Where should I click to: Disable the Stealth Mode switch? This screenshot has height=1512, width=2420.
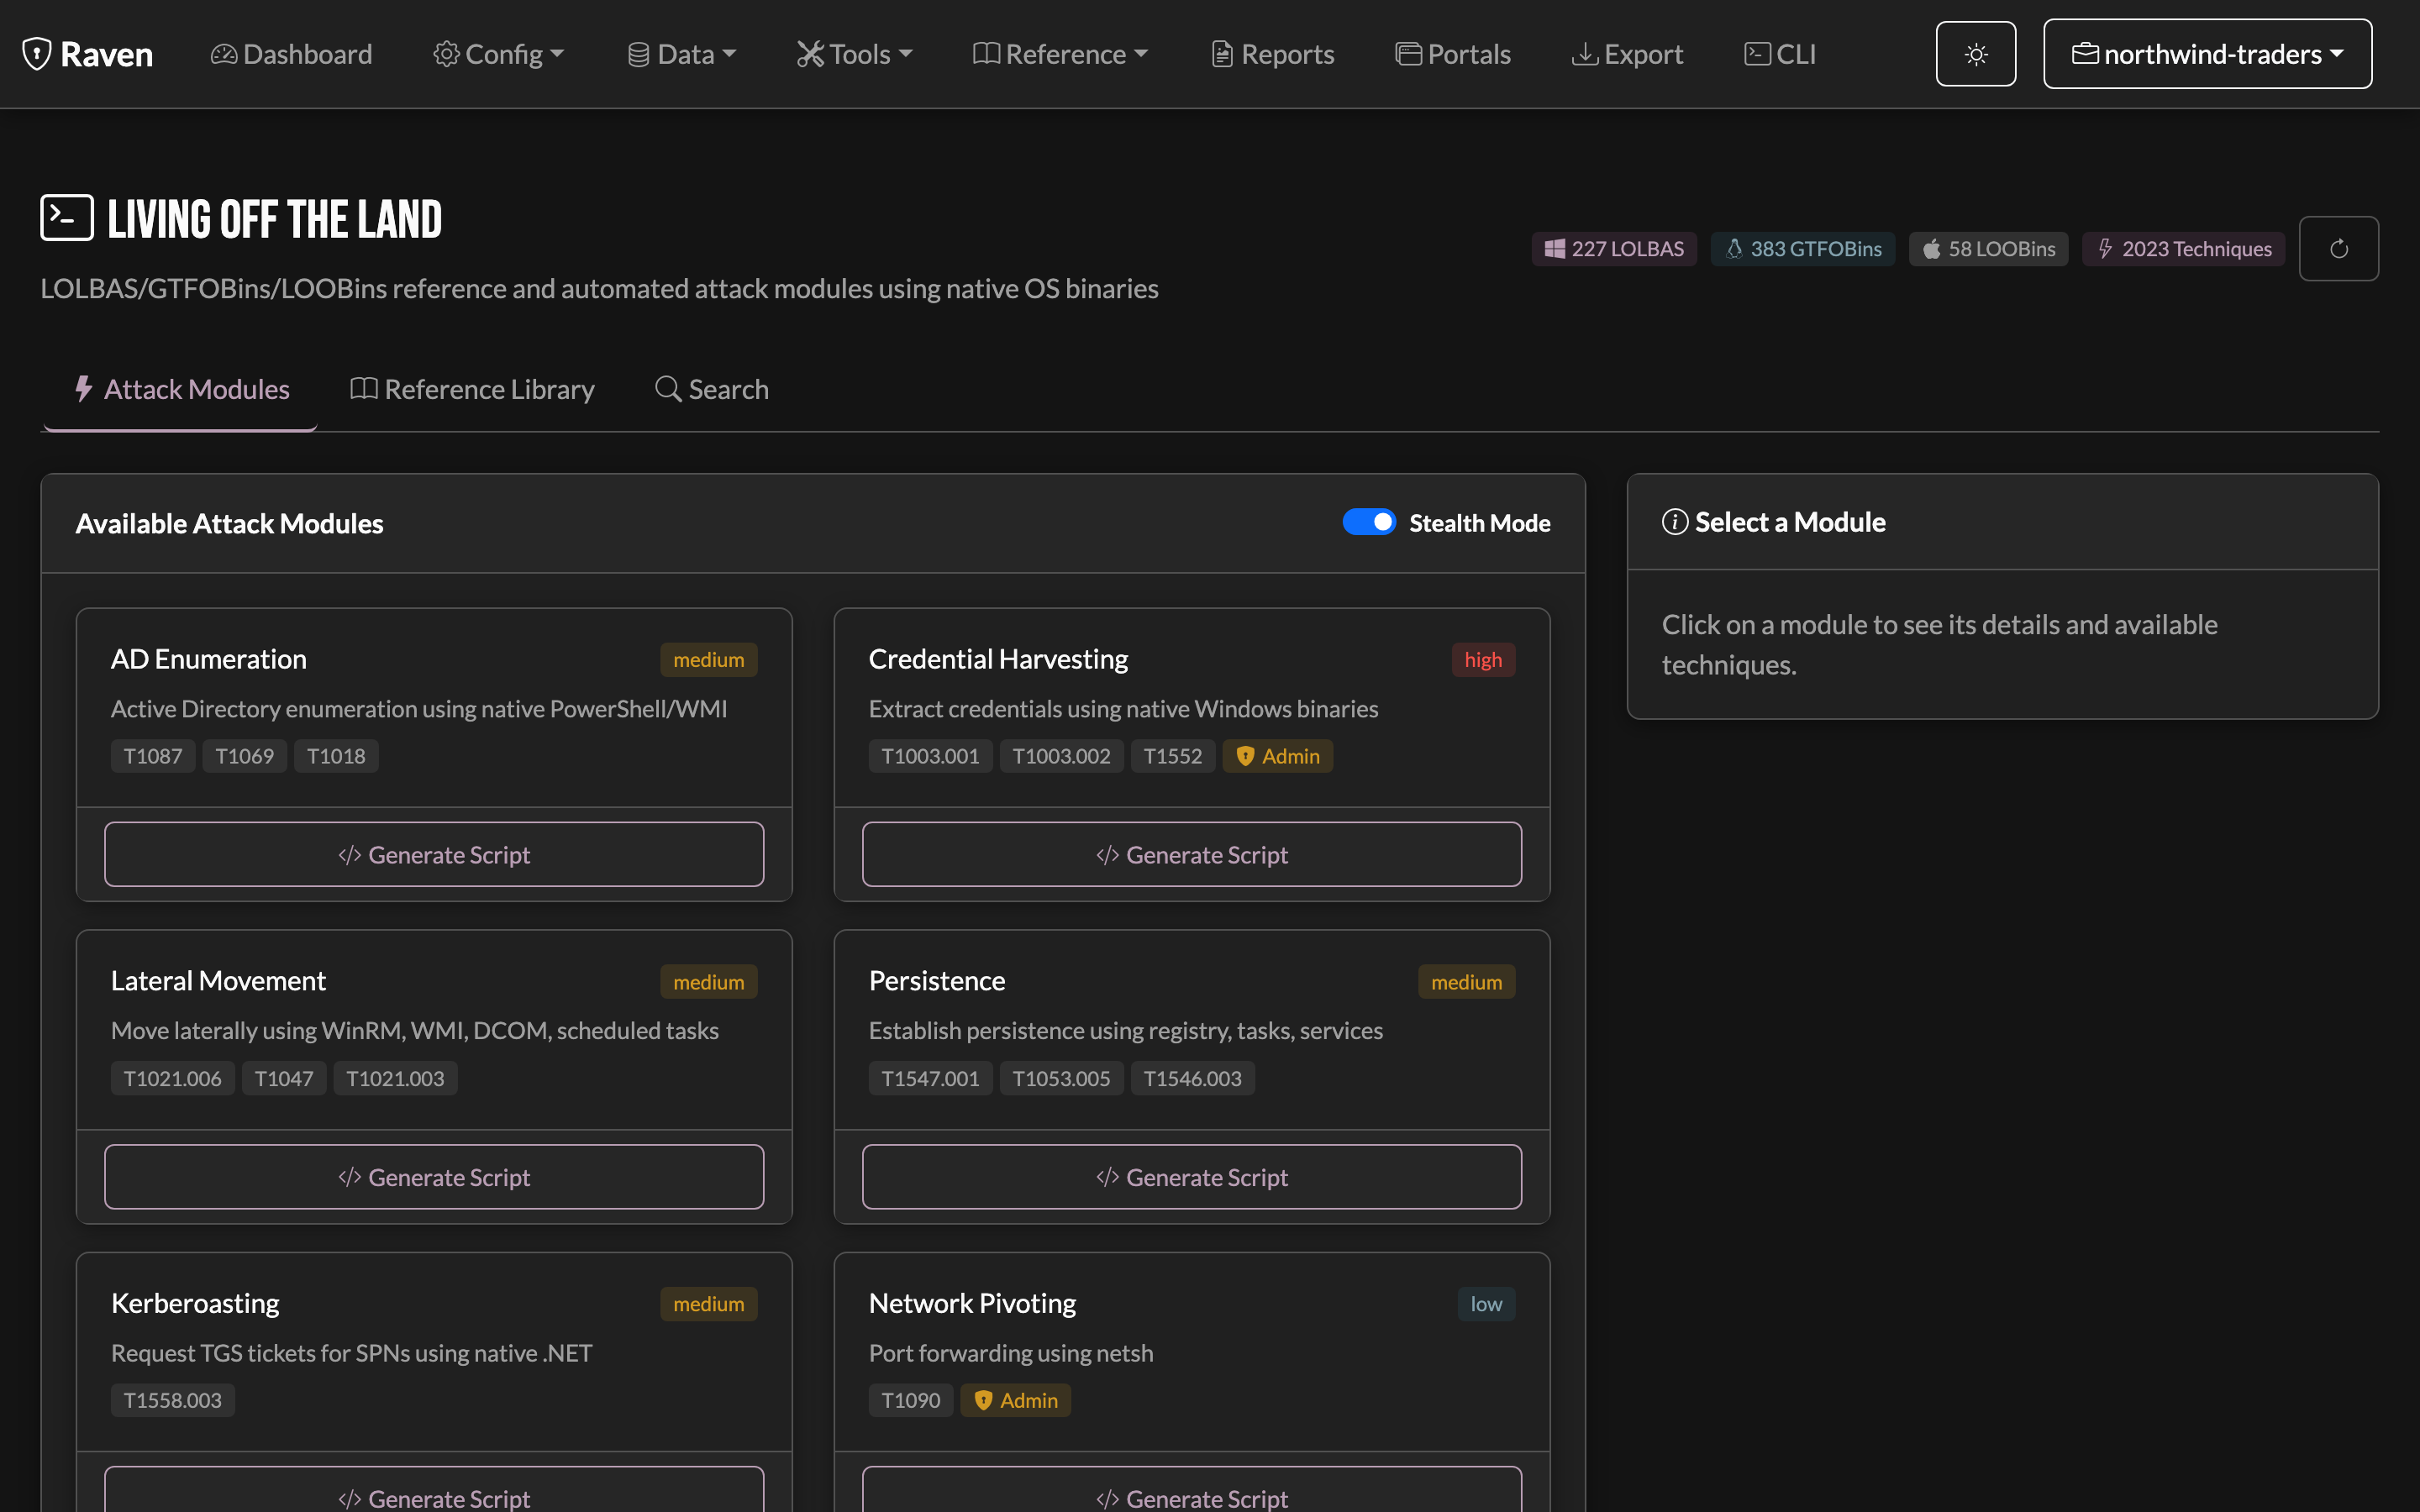(1369, 522)
